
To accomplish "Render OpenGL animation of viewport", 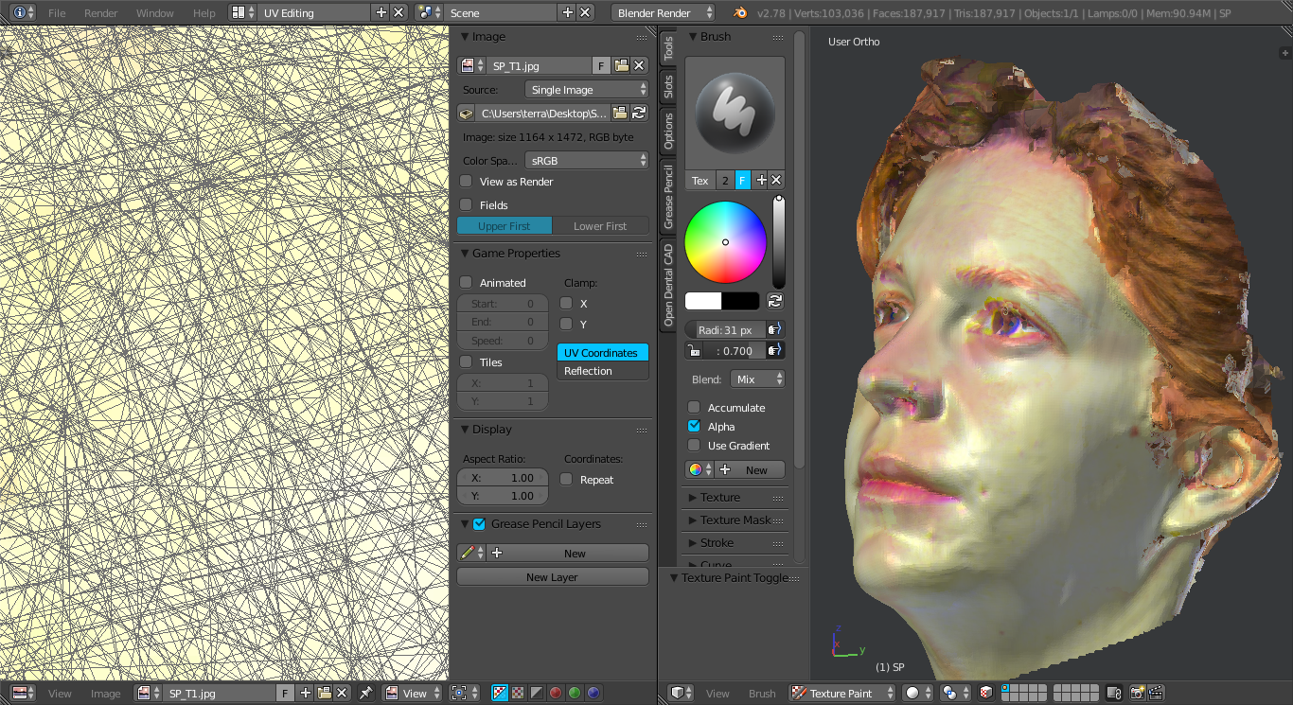I will coord(1155,694).
